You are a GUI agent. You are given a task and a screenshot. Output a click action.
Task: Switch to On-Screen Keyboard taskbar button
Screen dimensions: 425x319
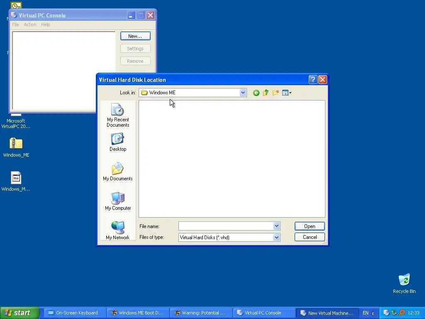[x=75, y=313]
